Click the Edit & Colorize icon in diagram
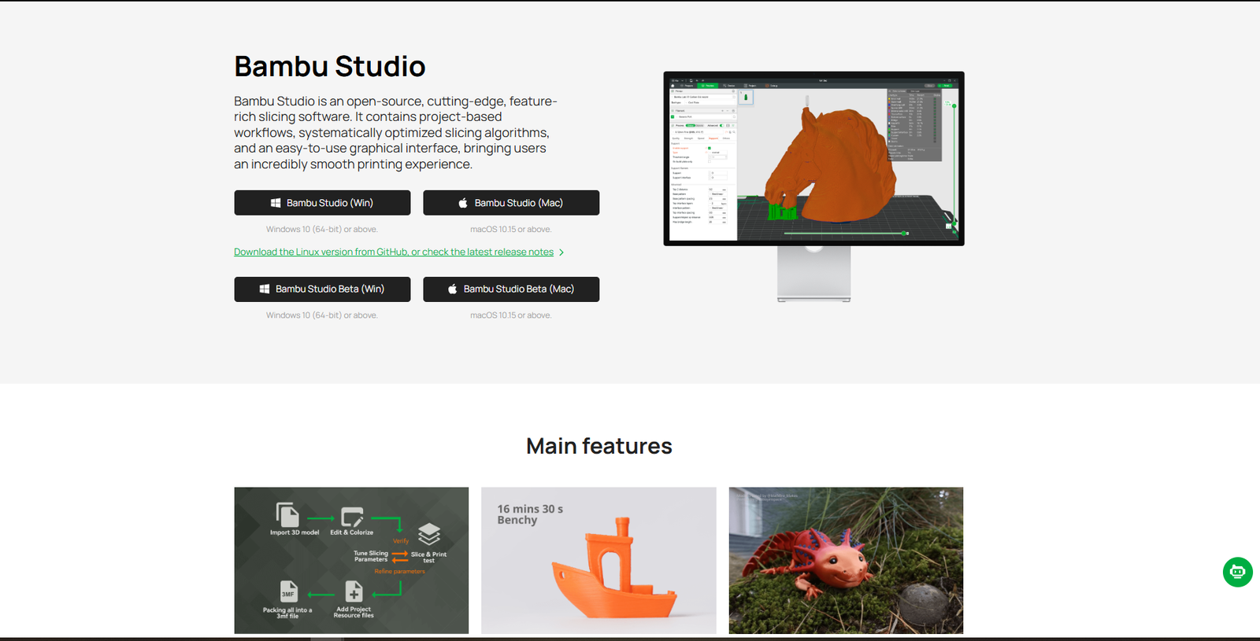Viewport: 1260px width, 641px height. point(352,517)
